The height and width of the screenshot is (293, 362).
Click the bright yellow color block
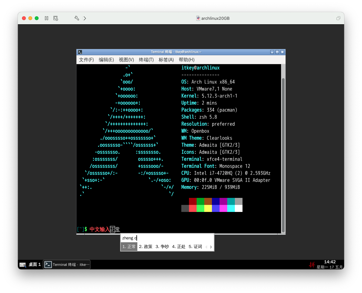click(x=208, y=208)
